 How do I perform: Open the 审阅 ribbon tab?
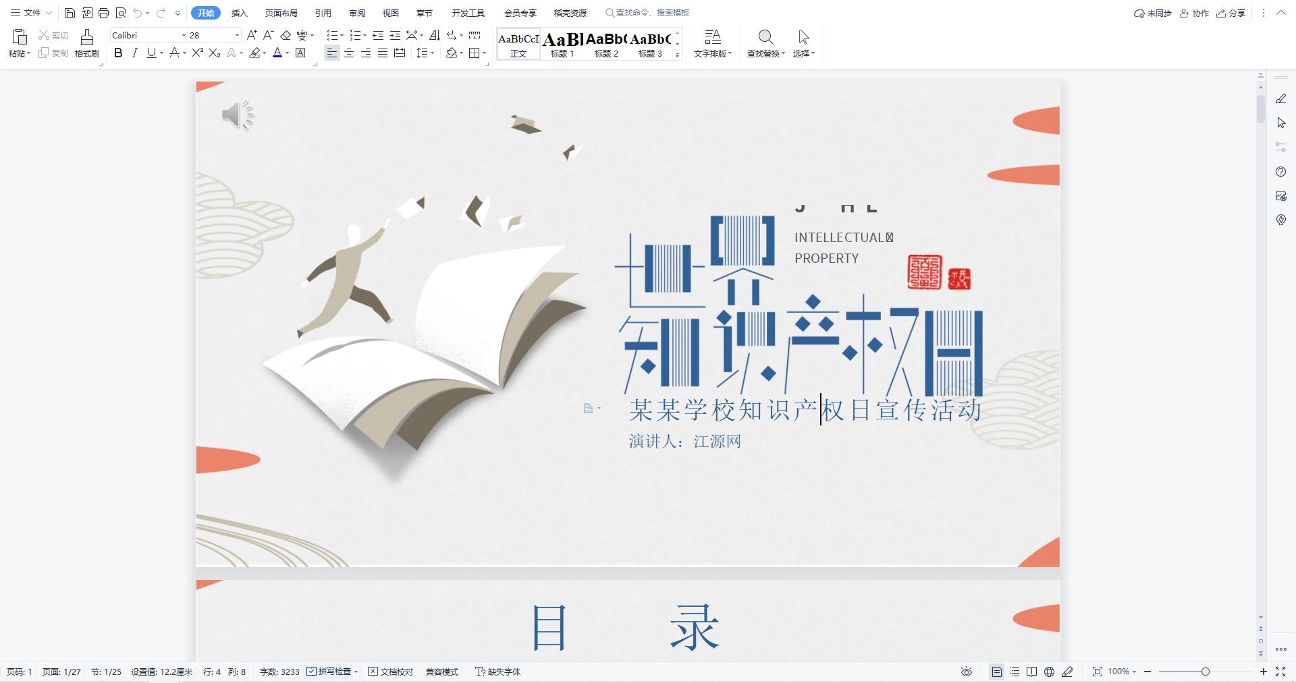pyautogui.click(x=357, y=12)
